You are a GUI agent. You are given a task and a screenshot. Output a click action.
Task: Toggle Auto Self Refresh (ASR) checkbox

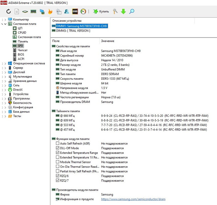click(58, 143)
